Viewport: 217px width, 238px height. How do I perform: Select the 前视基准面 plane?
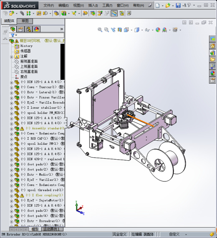(x=29, y=61)
